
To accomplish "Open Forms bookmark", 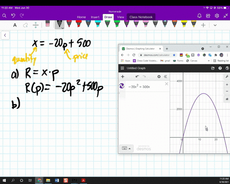I will click(x=178, y=61).
